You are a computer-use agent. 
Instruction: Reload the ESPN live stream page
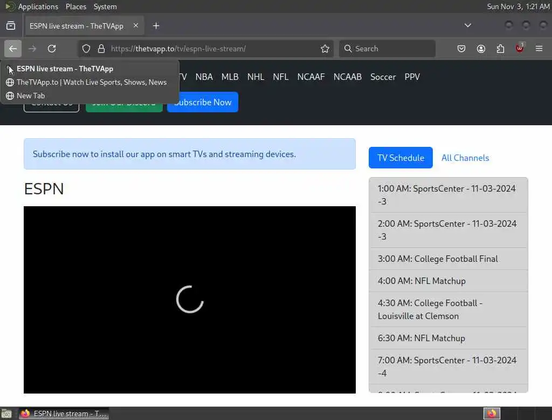point(52,49)
